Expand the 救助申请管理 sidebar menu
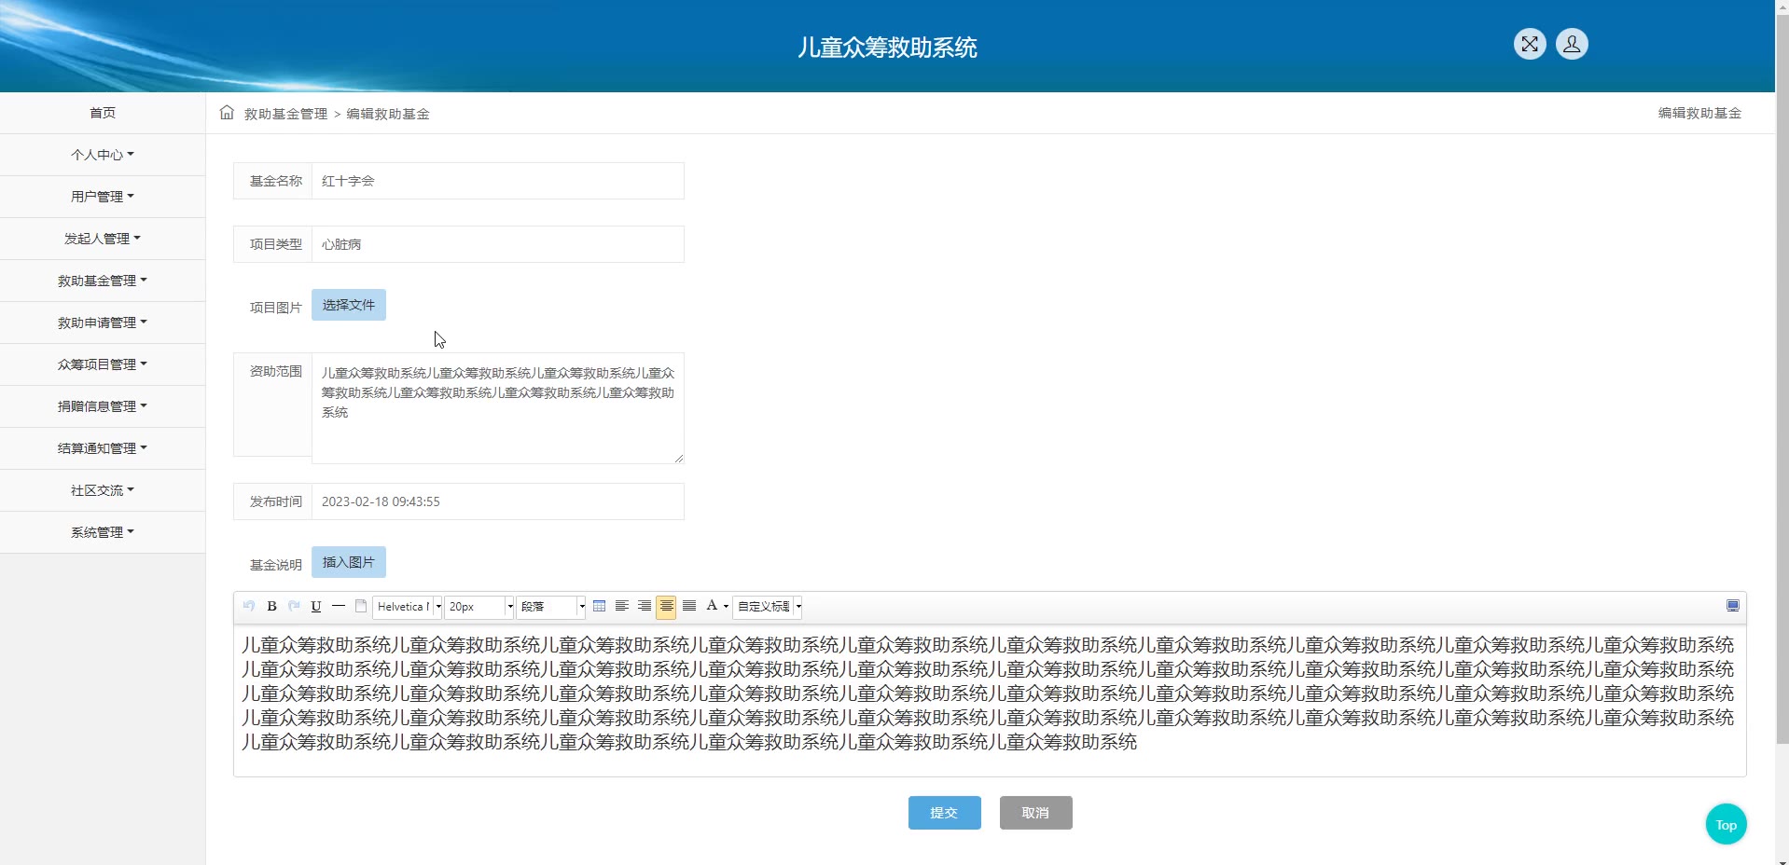The height and width of the screenshot is (865, 1789). click(x=103, y=323)
